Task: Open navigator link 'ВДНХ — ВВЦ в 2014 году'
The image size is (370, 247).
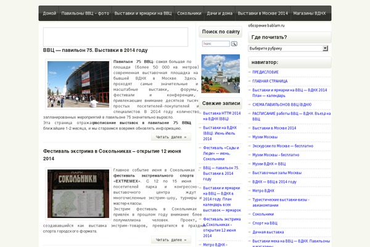Action: coord(274,182)
